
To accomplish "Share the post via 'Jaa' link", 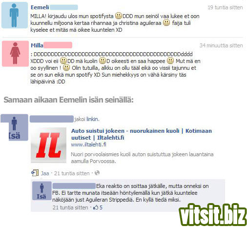I will (45, 173).
